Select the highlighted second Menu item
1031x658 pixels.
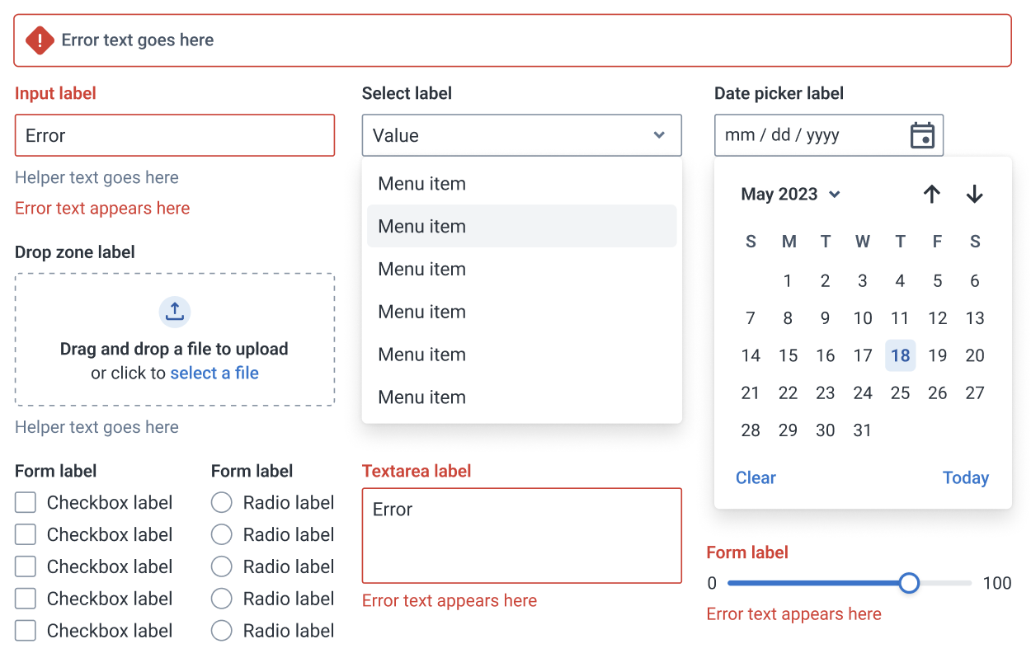pyautogui.click(x=521, y=227)
